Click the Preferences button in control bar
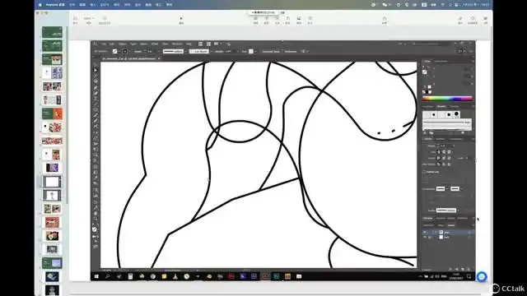The image size is (527, 296). pos(291,51)
